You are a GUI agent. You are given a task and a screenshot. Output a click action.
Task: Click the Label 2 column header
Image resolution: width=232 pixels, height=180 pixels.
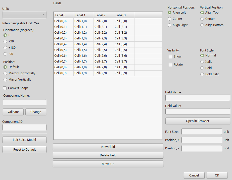point(104,15)
